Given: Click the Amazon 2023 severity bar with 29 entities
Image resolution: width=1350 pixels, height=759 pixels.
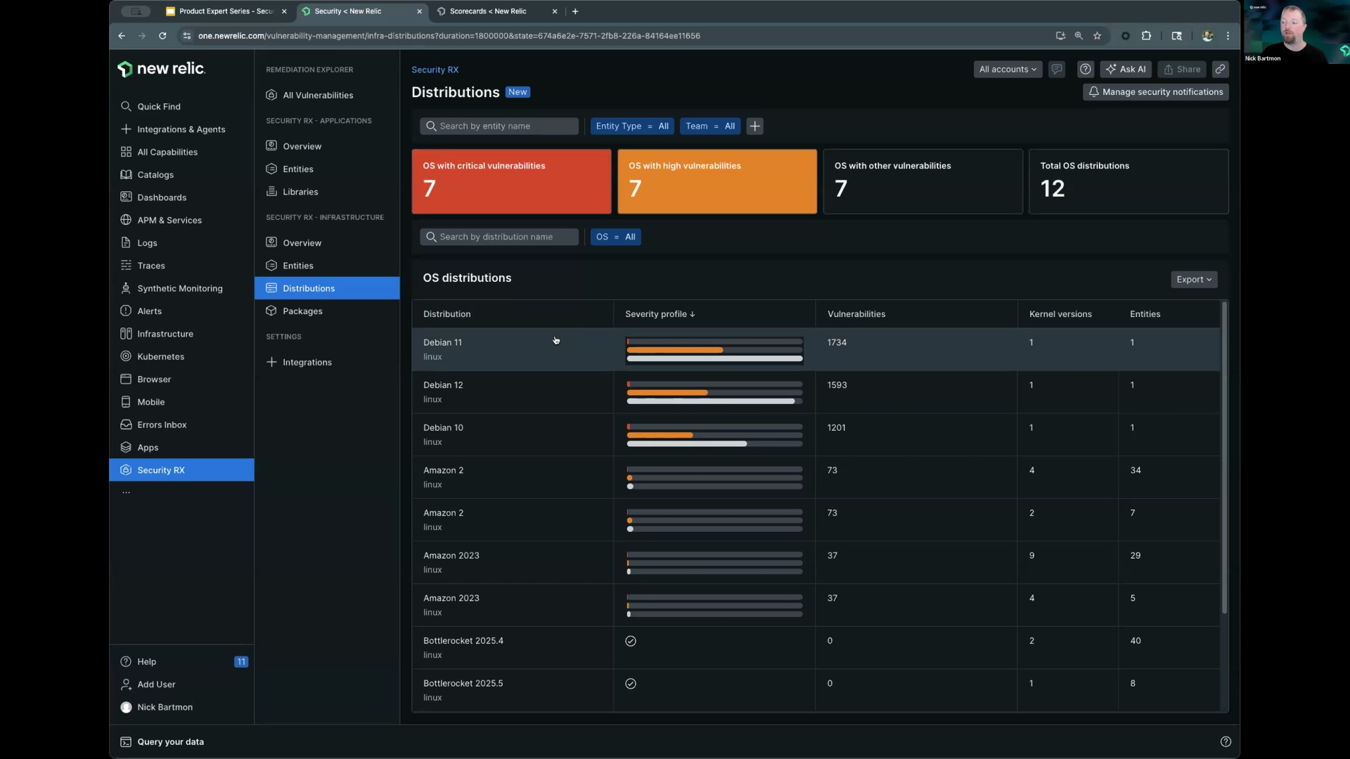Looking at the screenshot, I should (x=714, y=563).
